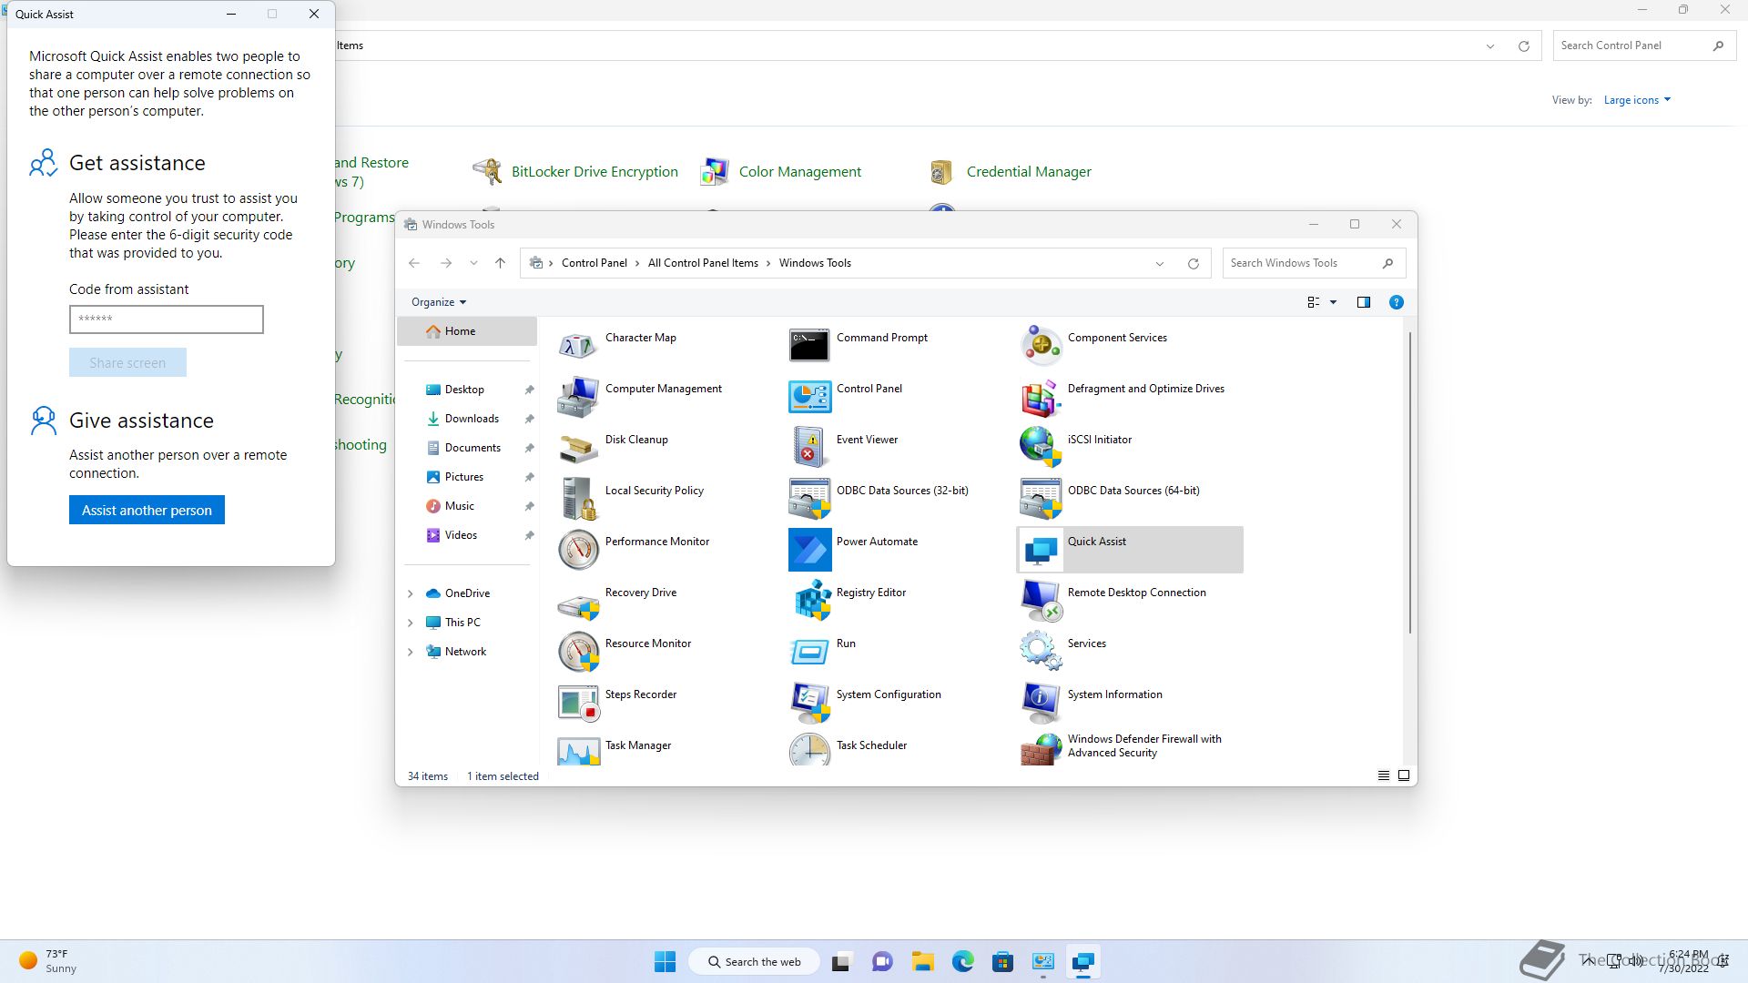1748x983 pixels.
Task: Change View by Large icons dropdown
Action: pyautogui.click(x=1637, y=100)
